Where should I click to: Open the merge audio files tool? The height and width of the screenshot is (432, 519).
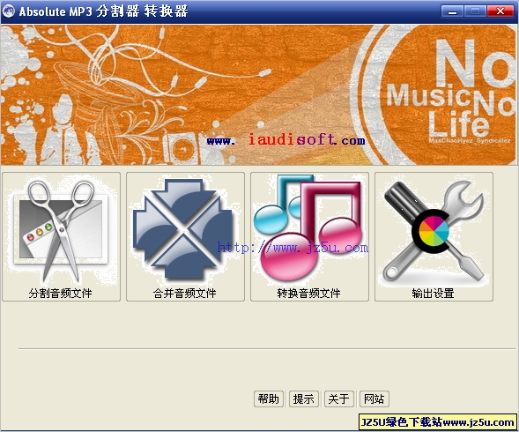pyautogui.click(x=185, y=236)
